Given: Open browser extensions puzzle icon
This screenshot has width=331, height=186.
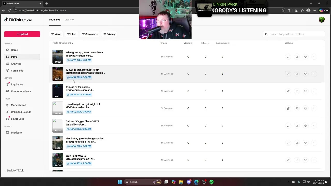Looking at the screenshot, I should (289, 10).
